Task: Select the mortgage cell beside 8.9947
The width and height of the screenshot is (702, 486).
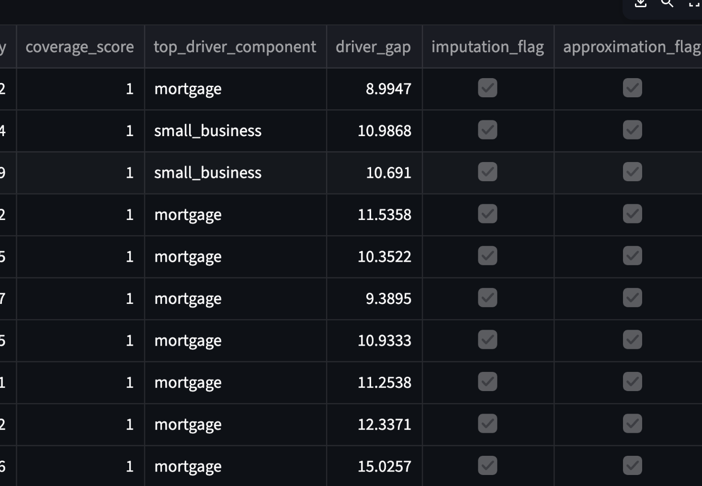Action: 187,88
